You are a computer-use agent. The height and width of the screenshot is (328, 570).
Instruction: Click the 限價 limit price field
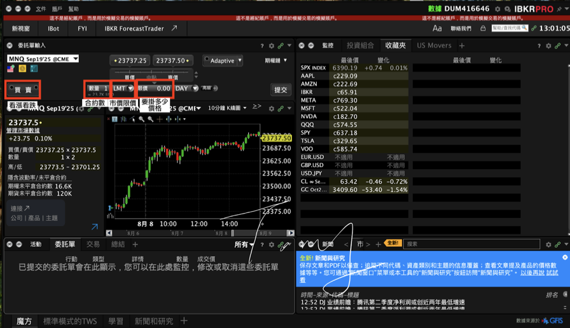click(154, 88)
